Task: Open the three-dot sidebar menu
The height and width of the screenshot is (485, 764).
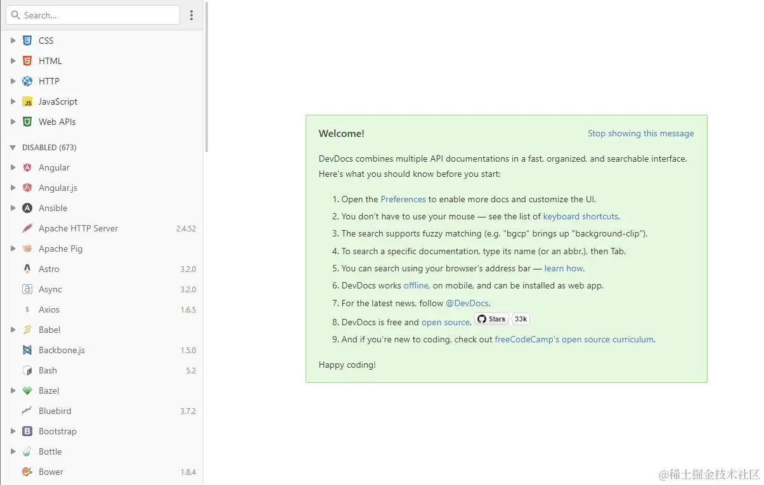Action: pyautogui.click(x=191, y=15)
